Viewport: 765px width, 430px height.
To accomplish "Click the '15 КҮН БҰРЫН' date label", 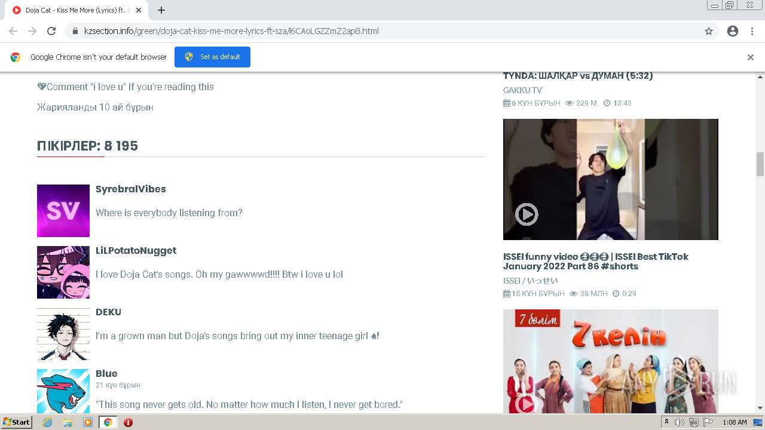I will (538, 294).
